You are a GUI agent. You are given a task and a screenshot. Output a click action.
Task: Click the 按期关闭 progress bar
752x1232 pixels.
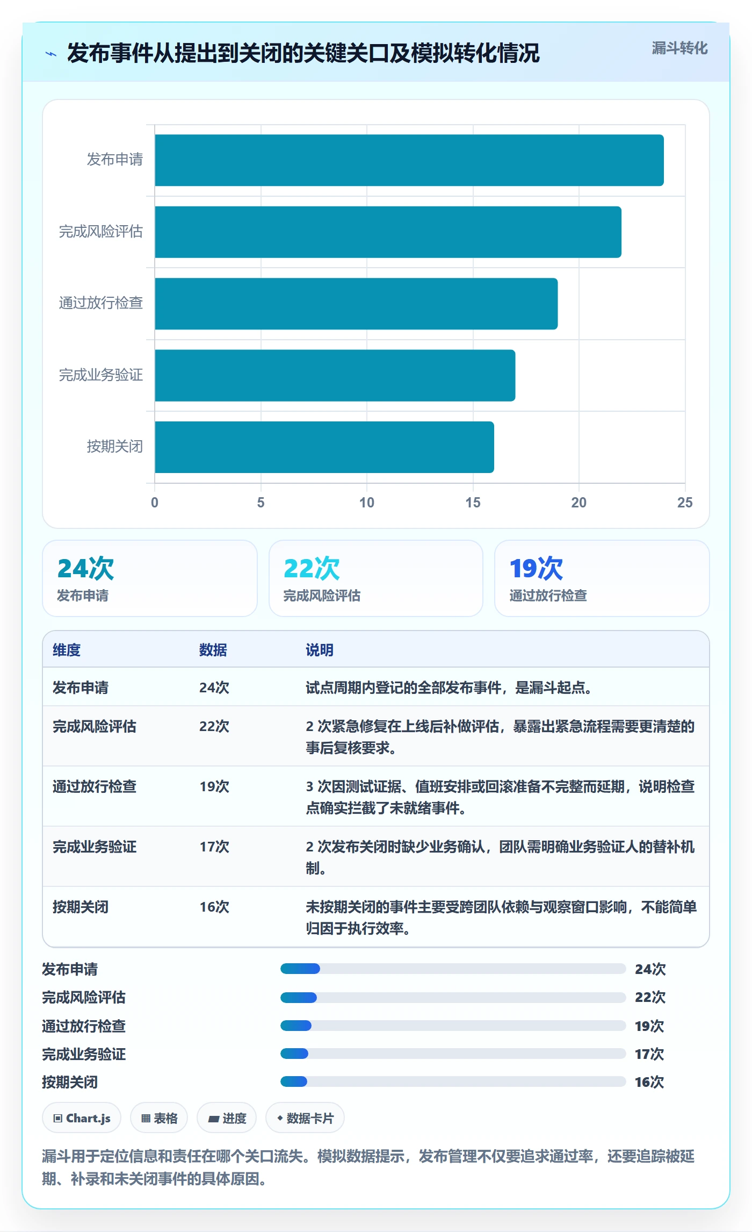453,1081
